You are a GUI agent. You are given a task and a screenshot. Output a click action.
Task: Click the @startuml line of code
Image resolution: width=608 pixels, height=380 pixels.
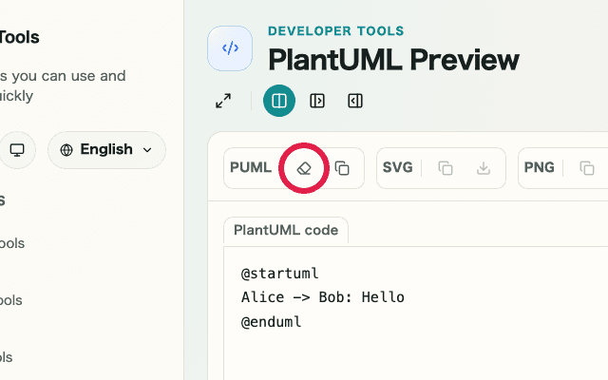280,274
